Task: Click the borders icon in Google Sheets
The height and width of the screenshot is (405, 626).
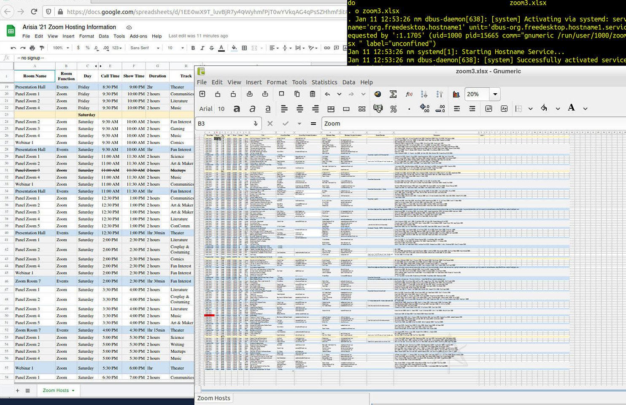Action: [244, 48]
